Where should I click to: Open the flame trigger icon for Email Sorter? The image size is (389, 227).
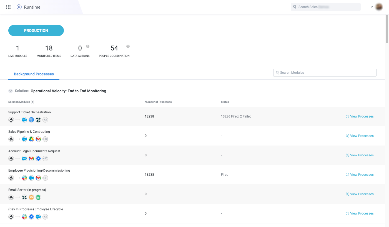click(x=11, y=197)
